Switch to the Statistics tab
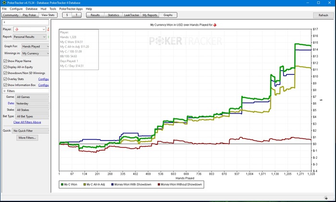The width and height of the screenshot is (336, 202). point(113,15)
